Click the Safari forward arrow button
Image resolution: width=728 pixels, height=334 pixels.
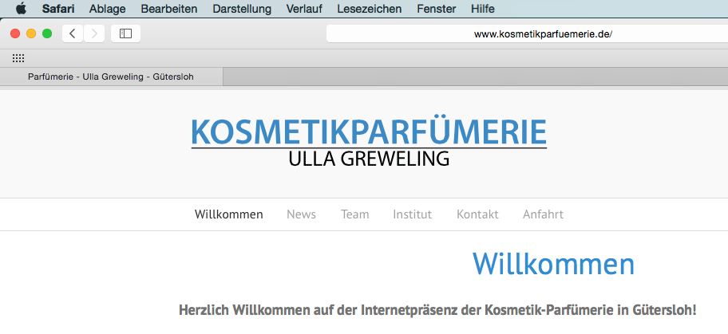(x=94, y=33)
